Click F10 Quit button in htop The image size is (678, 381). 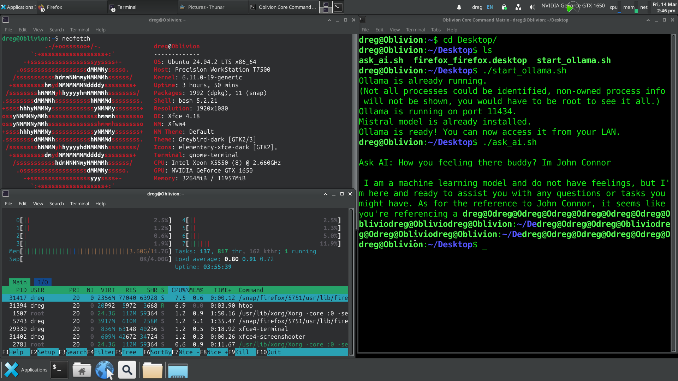point(270,352)
